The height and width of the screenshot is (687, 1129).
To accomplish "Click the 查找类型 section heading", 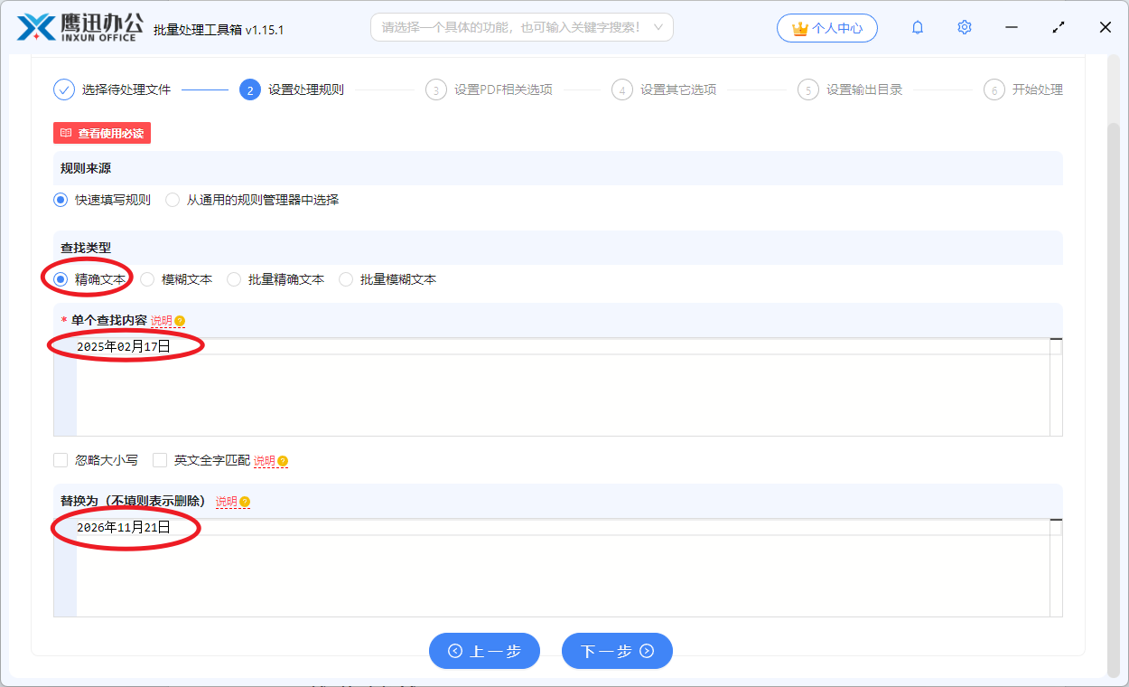I will (86, 248).
